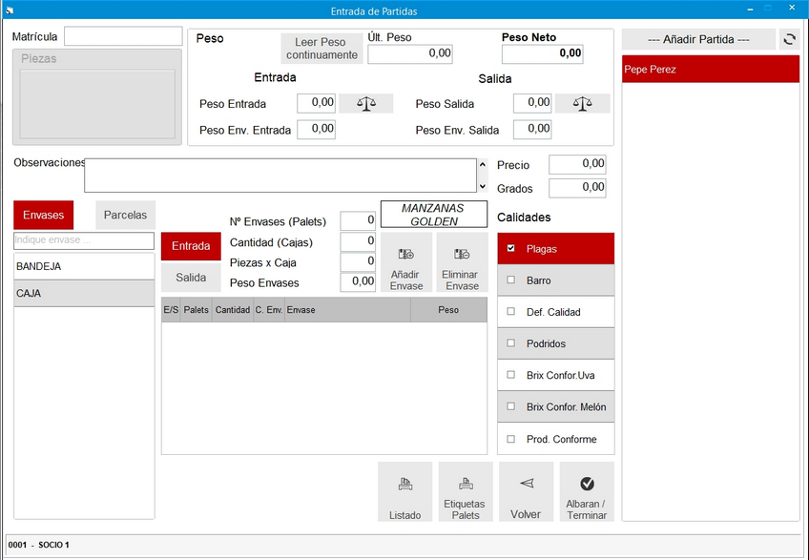Screen dimensions: 809x560
Task: Focus the Grados input field
Action: click(x=577, y=188)
